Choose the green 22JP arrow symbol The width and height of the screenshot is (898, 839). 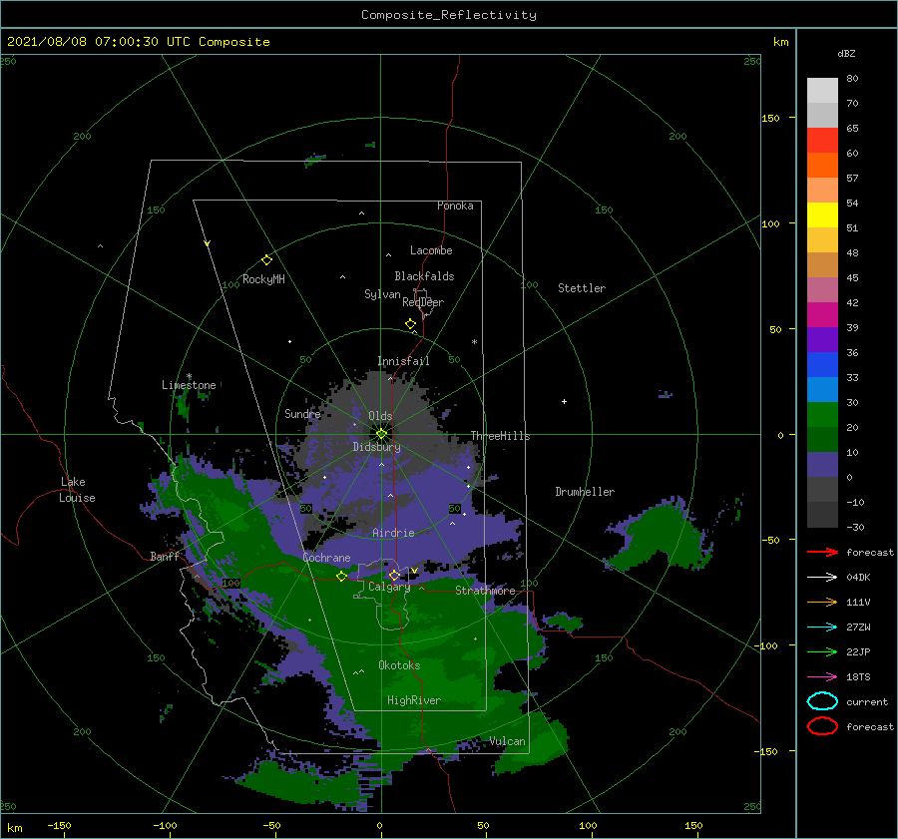pos(822,651)
